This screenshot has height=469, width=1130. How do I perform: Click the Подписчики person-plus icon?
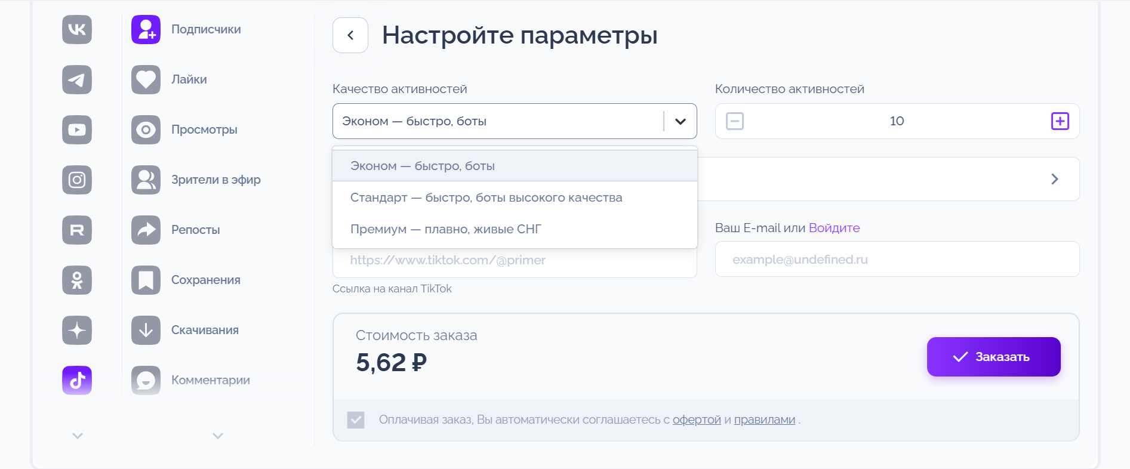[146, 29]
